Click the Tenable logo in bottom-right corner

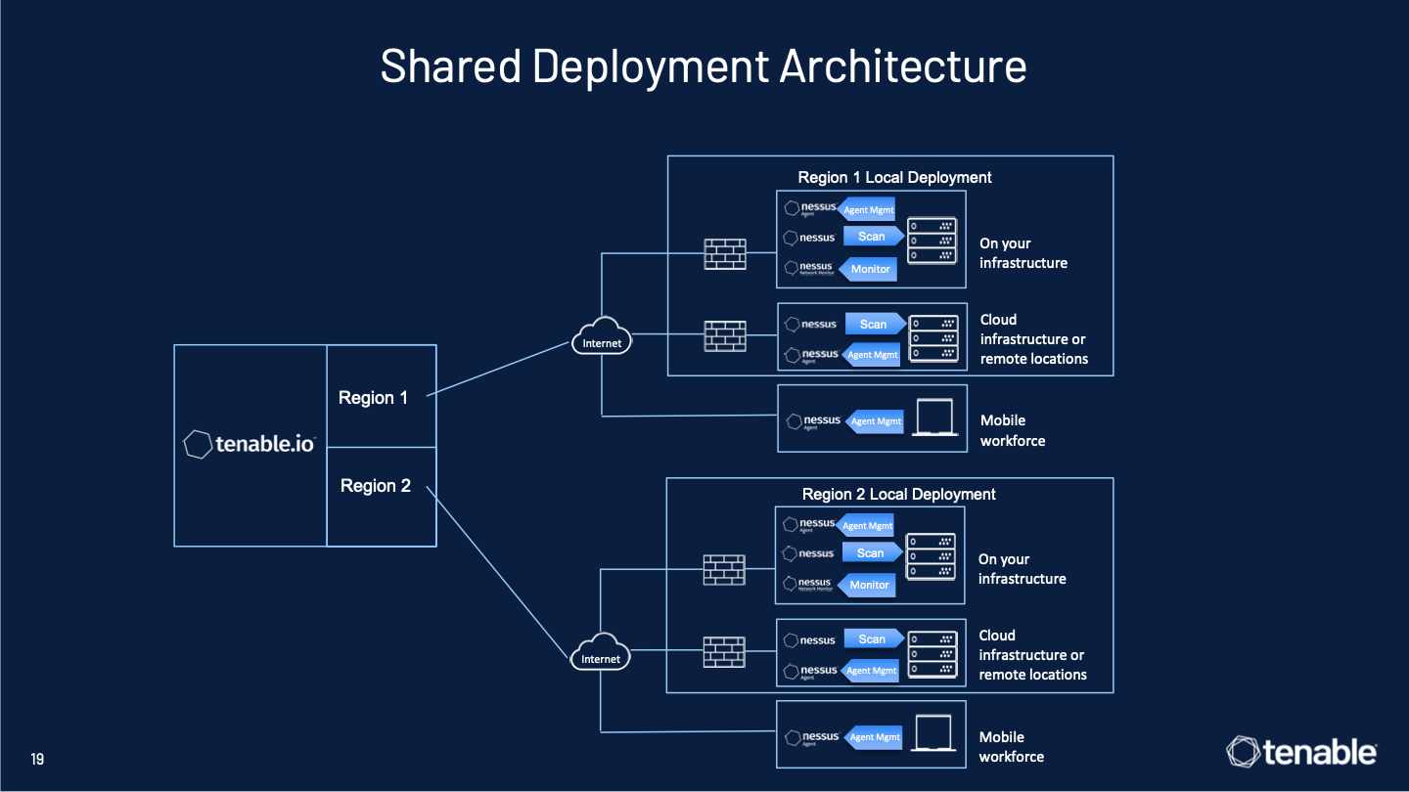[x=1302, y=751]
